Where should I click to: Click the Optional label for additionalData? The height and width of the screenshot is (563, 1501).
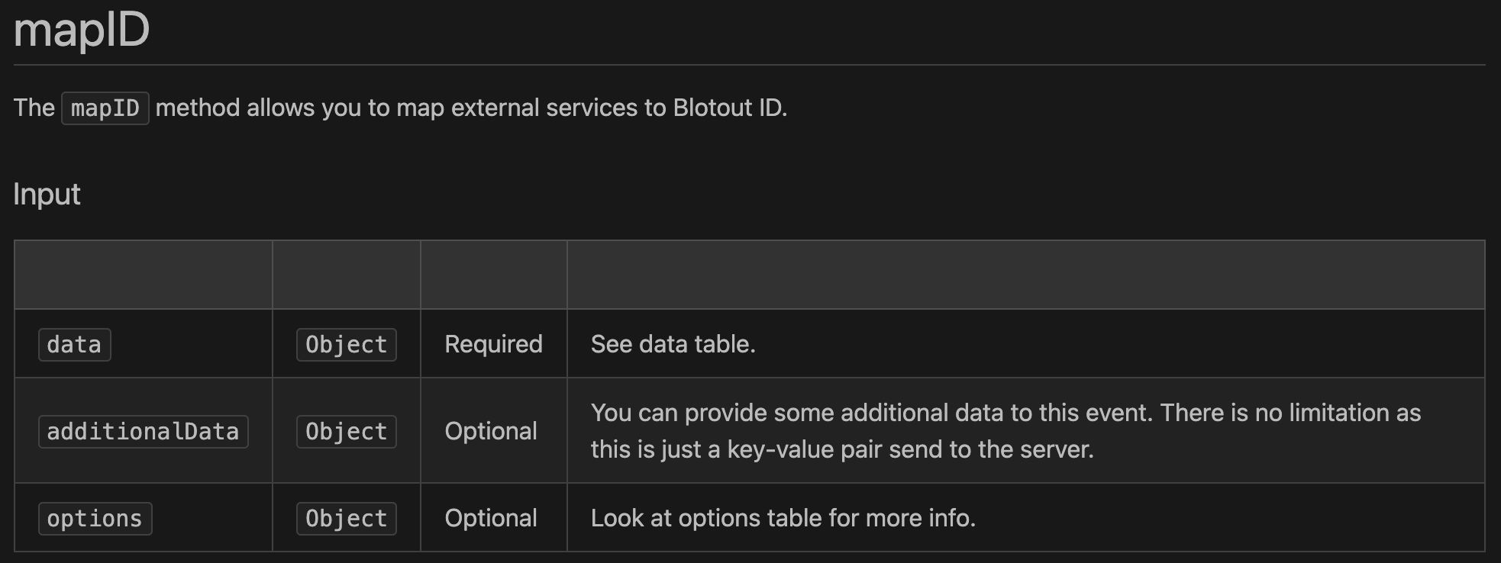click(491, 431)
